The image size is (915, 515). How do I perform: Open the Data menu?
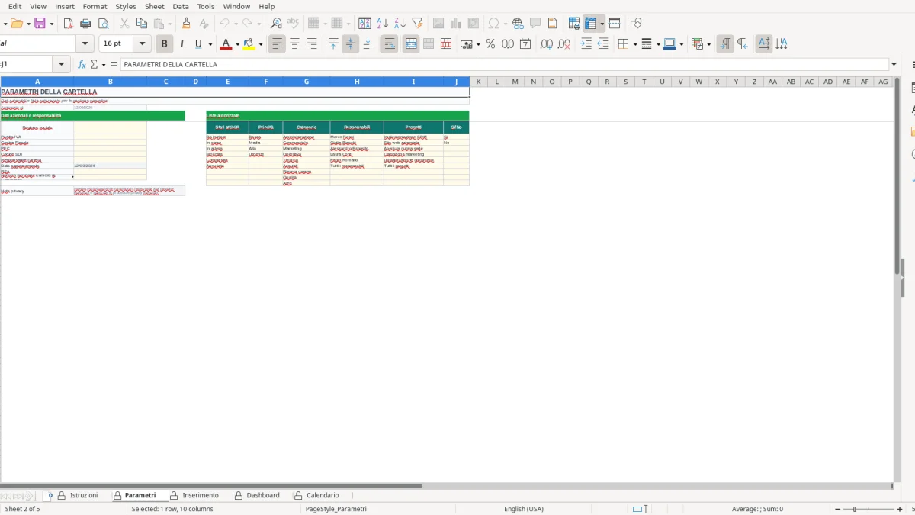181,6
